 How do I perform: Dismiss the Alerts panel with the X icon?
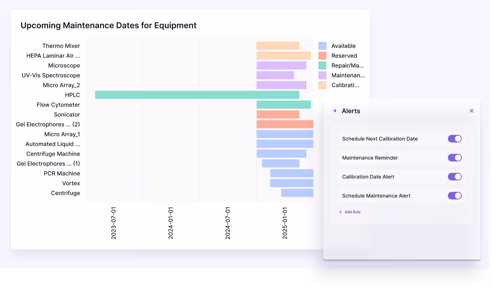[x=472, y=111]
